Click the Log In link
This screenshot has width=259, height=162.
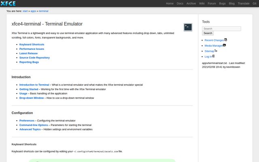[208, 57]
